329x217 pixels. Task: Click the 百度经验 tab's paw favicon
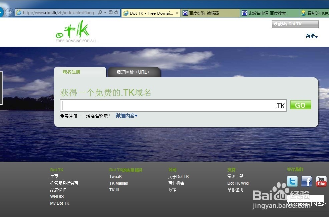pyautogui.click(x=185, y=13)
